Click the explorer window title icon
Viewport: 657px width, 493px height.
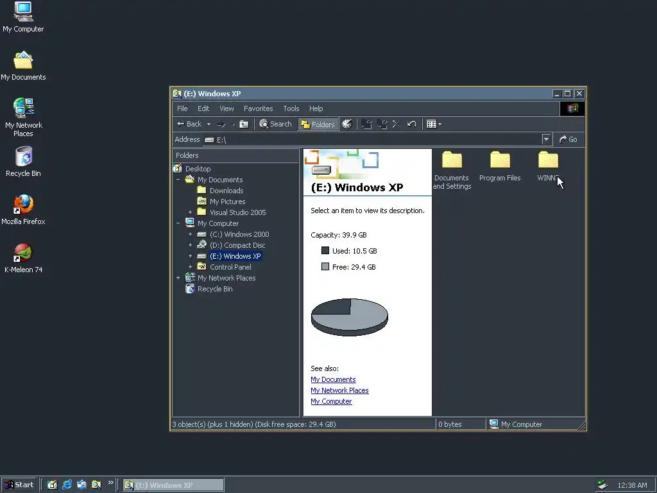177,94
